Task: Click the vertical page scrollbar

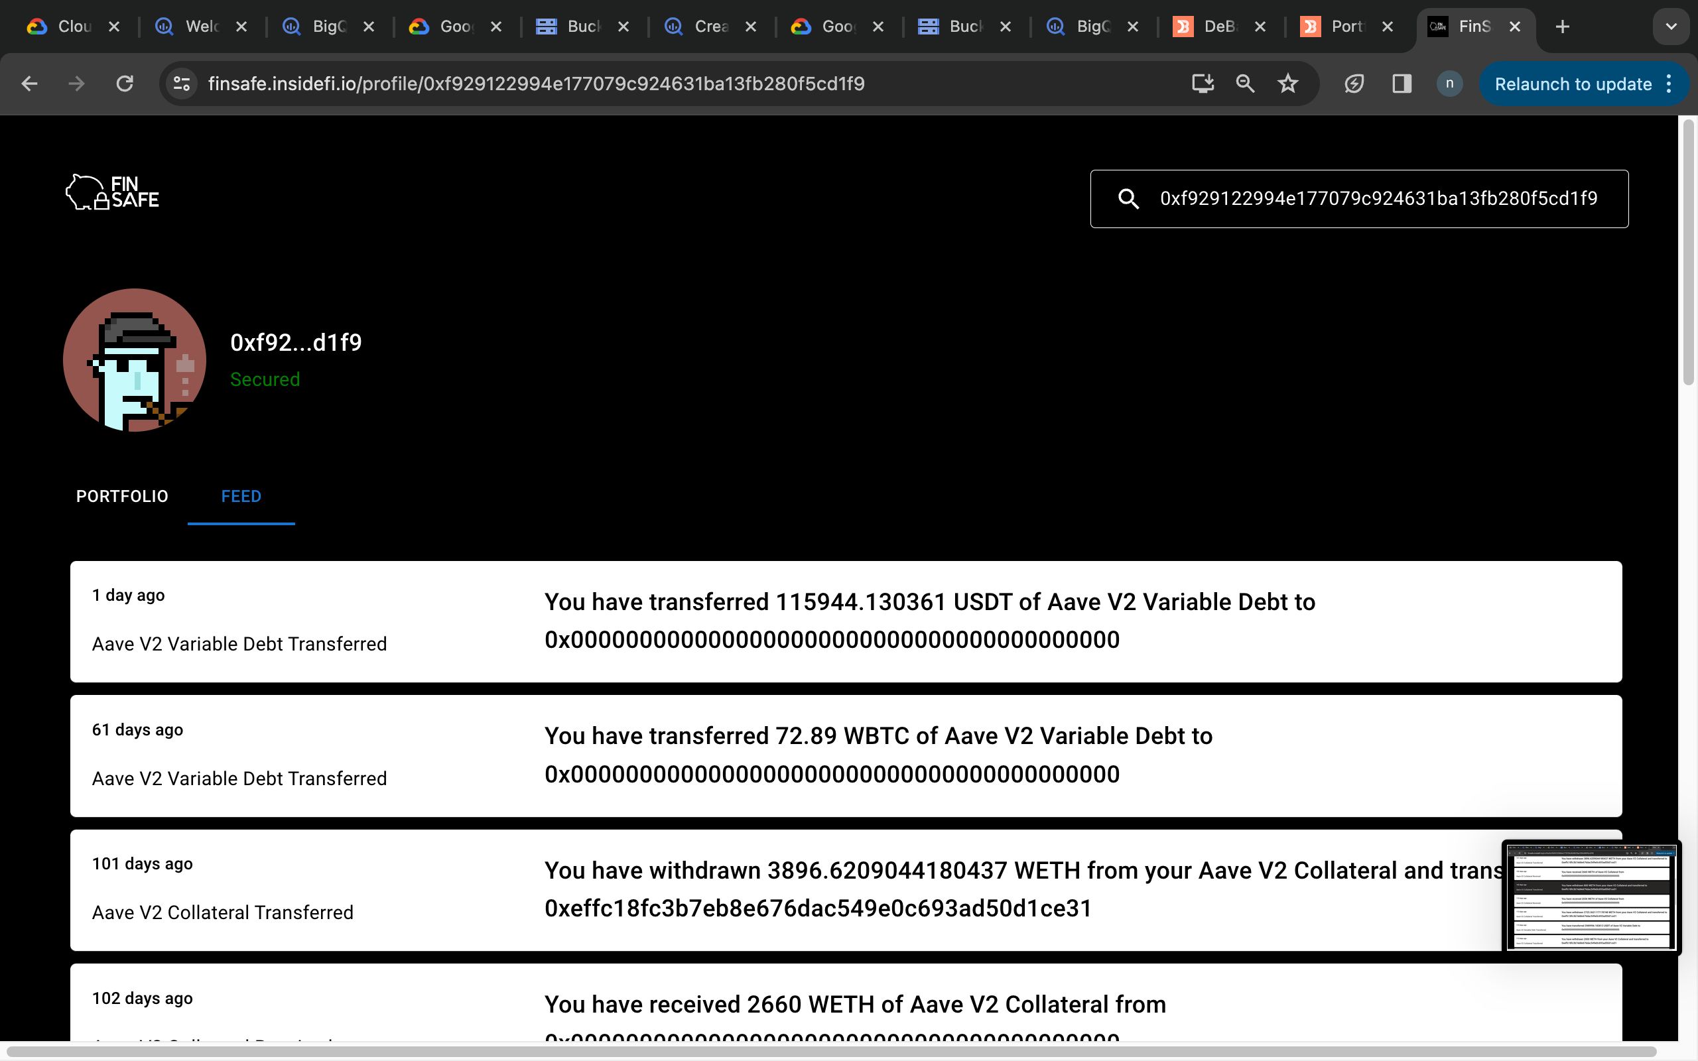Action: [x=1688, y=253]
